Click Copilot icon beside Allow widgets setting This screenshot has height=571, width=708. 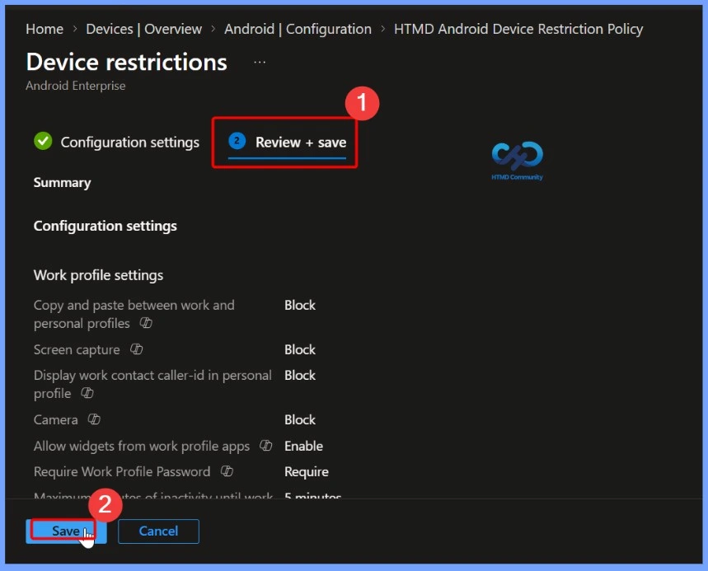pos(265,446)
